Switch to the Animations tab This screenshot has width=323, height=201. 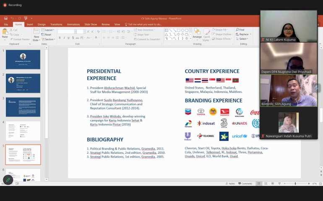(x=73, y=24)
